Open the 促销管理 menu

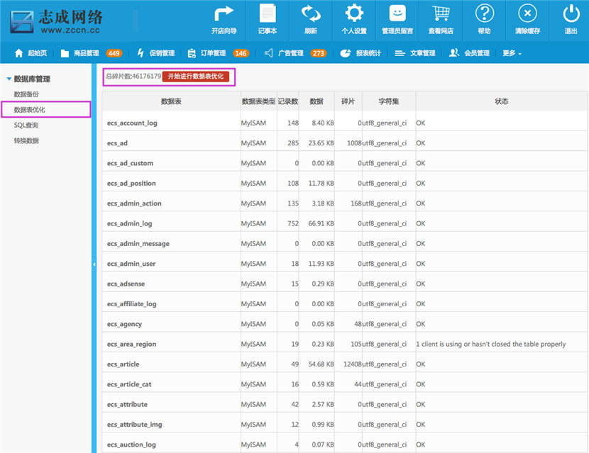pyautogui.click(x=162, y=53)
